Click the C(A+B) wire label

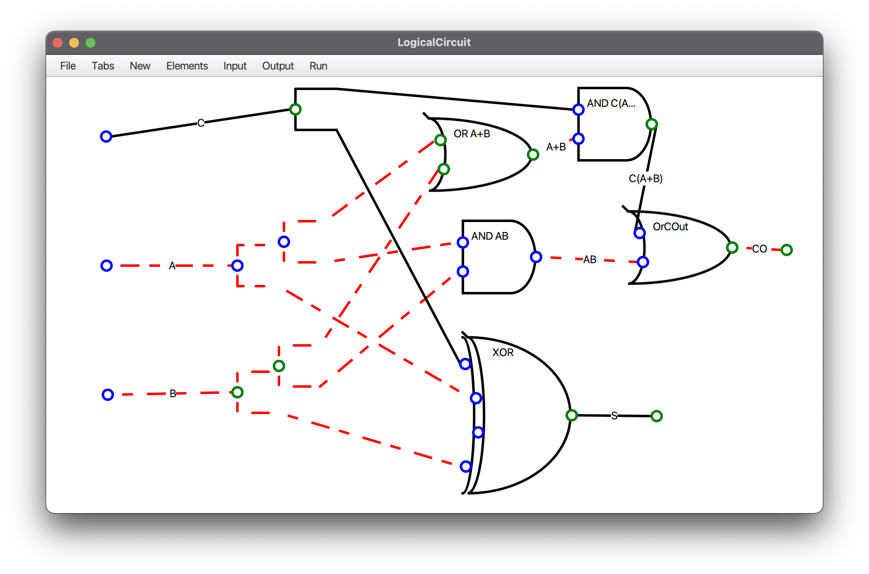coord(645,178)
